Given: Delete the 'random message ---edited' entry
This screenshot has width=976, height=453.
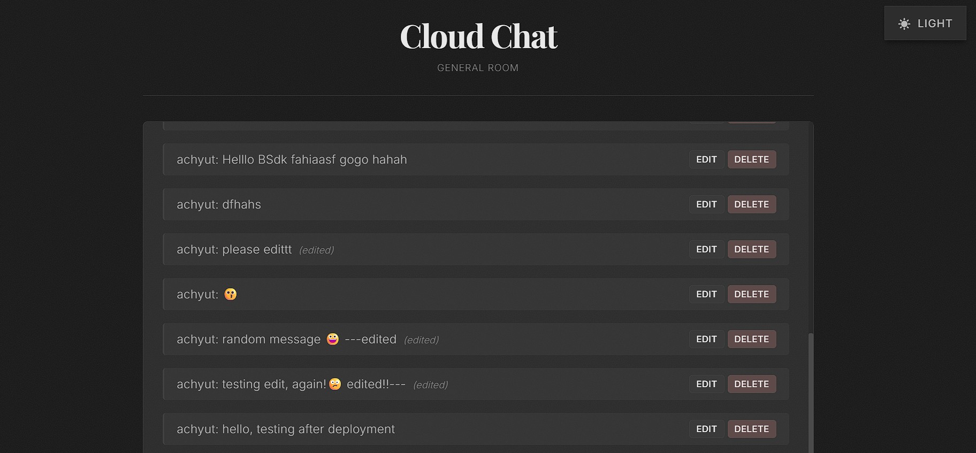Looking at the screenshot, I should point(751,339).
